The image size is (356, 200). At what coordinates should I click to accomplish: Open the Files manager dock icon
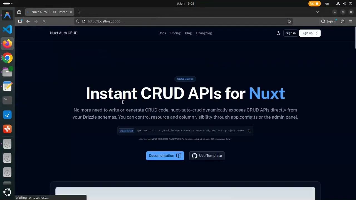8,72
